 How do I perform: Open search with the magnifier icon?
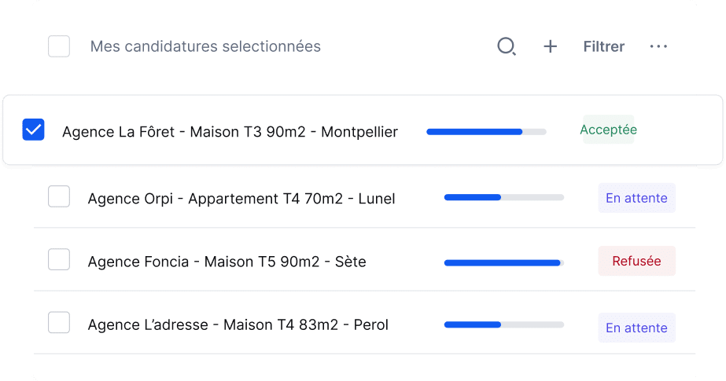pyautogui.click(x=507, y=47)
